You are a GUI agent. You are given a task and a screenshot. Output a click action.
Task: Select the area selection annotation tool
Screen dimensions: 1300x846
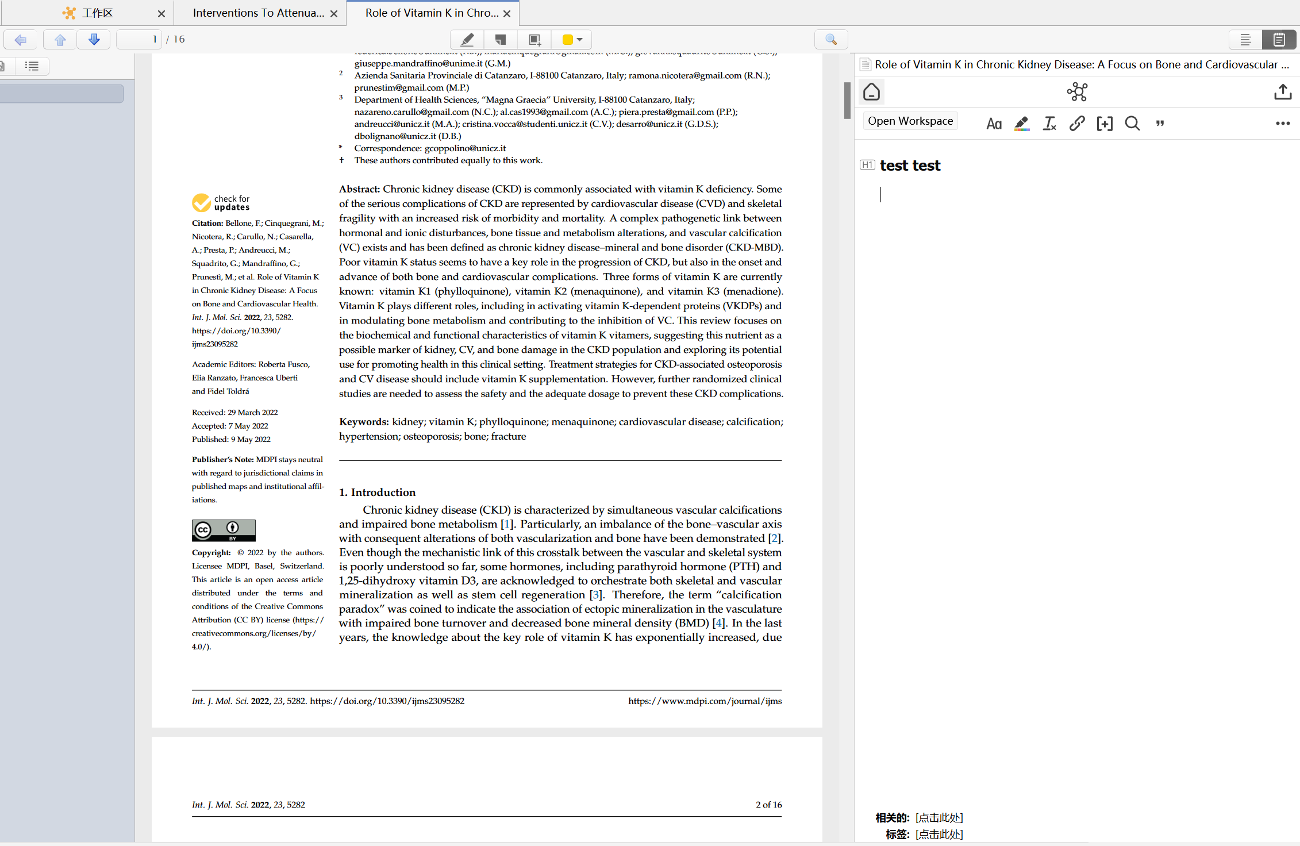tap(534, 40)
